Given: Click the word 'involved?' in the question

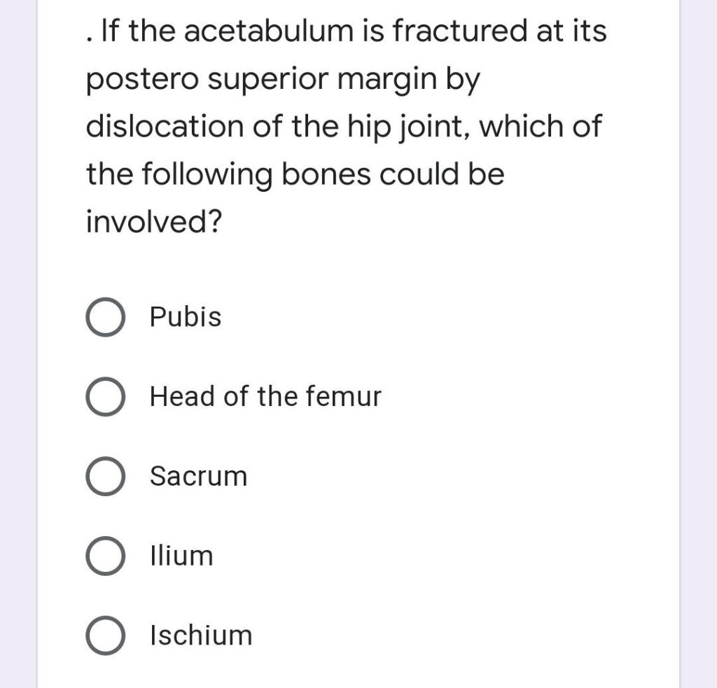Looking at the screenshot, I should [154, 222].
